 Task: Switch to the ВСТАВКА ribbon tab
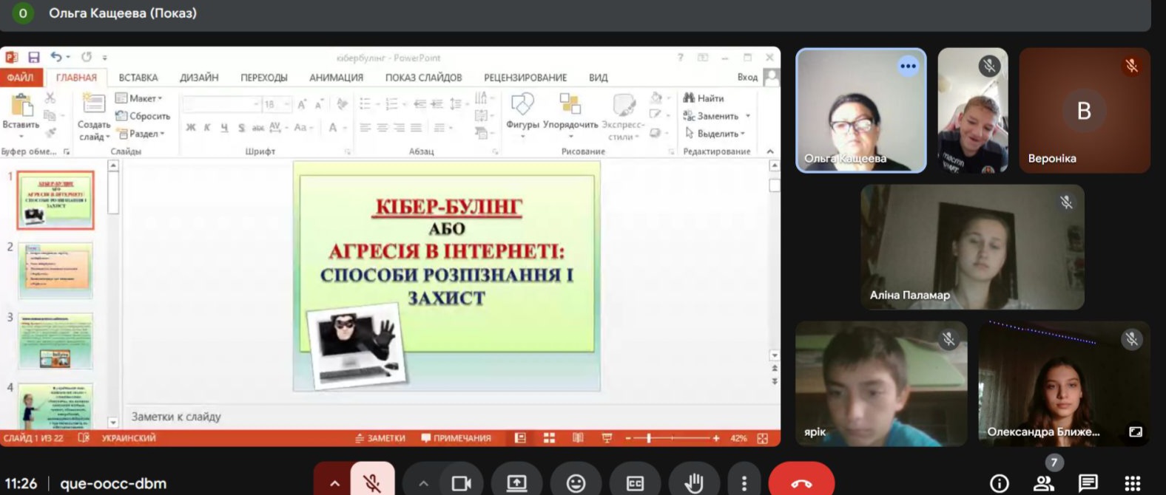(x=138, y=78)
